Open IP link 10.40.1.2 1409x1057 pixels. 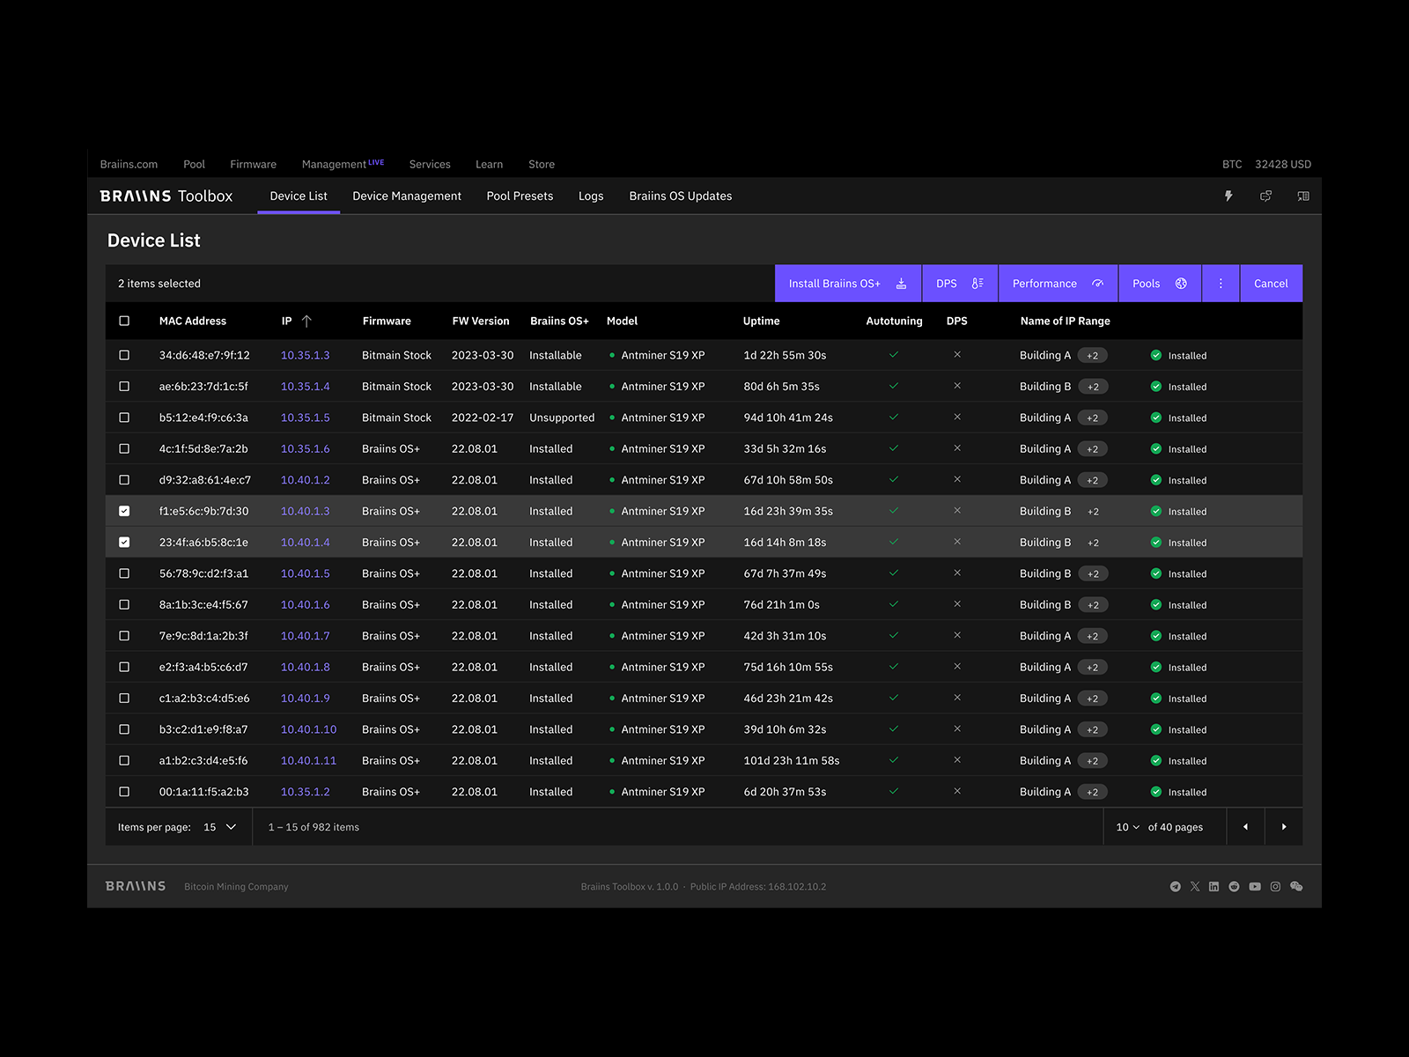(306, 480)
